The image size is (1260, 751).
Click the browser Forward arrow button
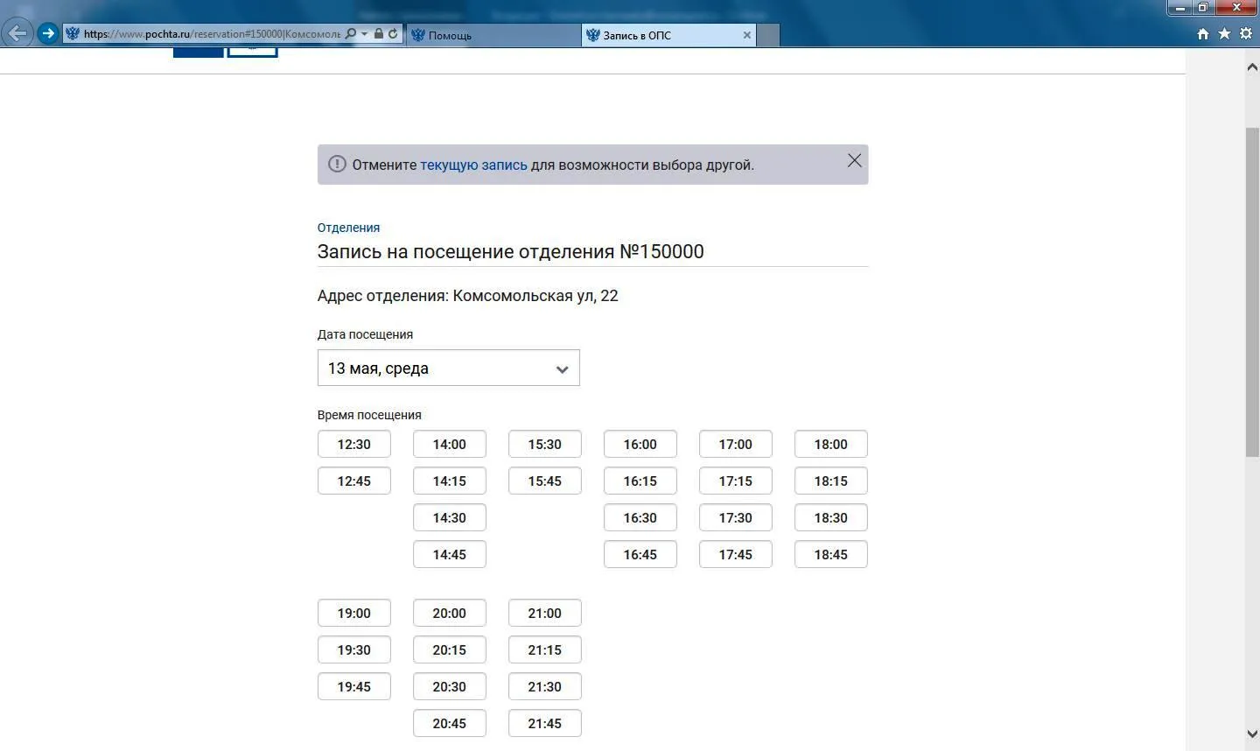click(x=48, y=34)
